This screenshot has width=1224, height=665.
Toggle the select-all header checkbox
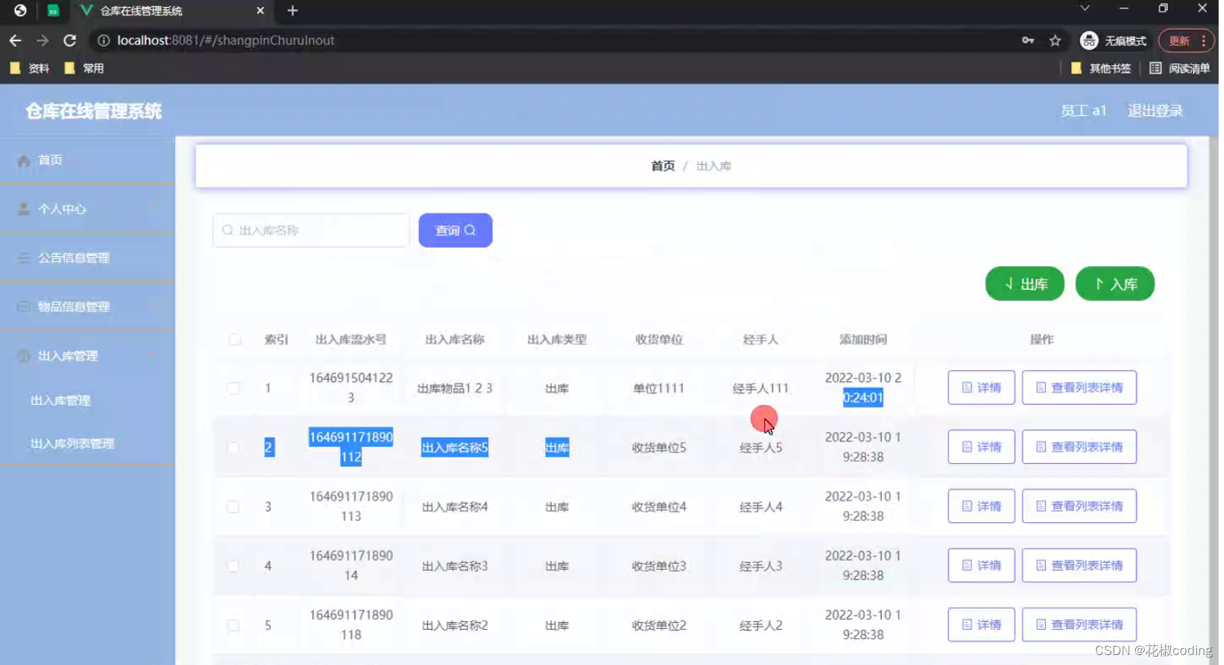235,340
